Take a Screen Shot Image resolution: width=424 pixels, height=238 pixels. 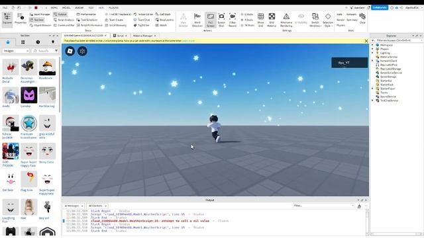pos(221,20)
